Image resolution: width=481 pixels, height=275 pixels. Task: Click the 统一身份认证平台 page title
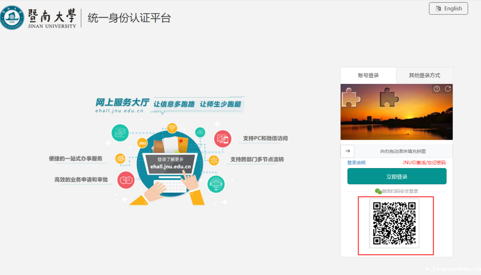point(129,18)
